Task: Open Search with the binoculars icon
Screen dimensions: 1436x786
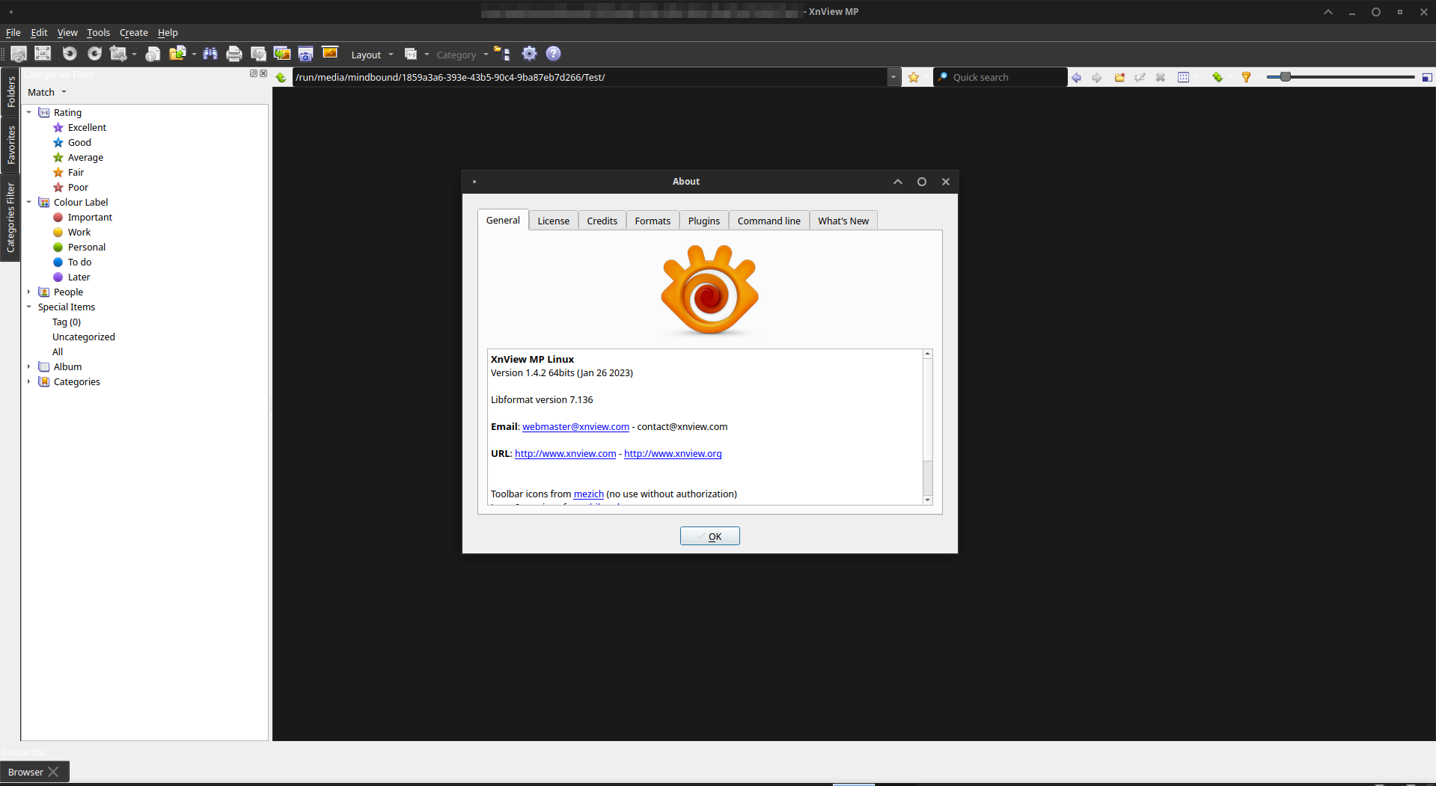Action: pyautogui.click(x=210, y=54)
